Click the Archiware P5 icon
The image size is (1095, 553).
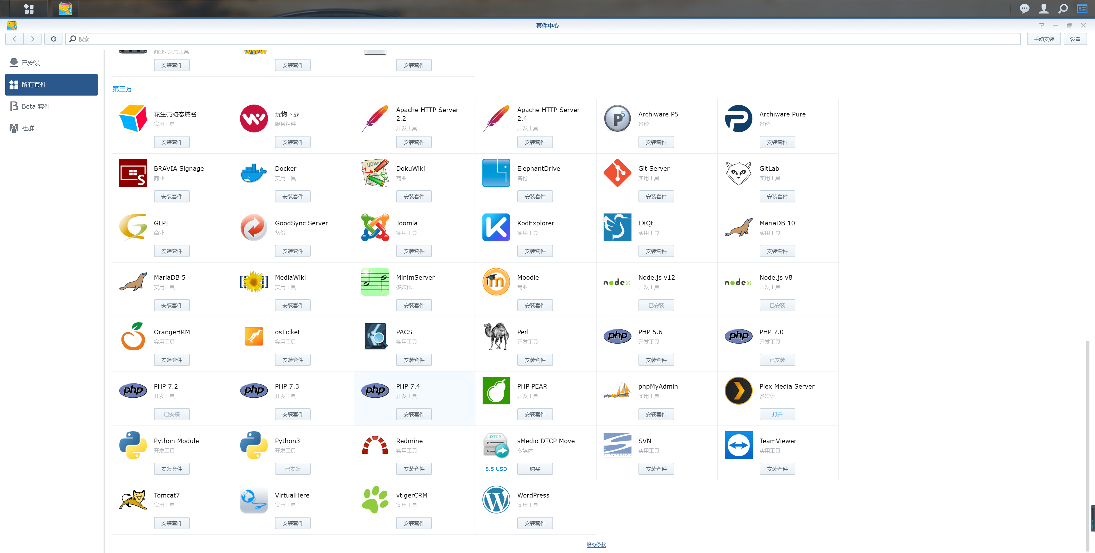tap(617, 119)
